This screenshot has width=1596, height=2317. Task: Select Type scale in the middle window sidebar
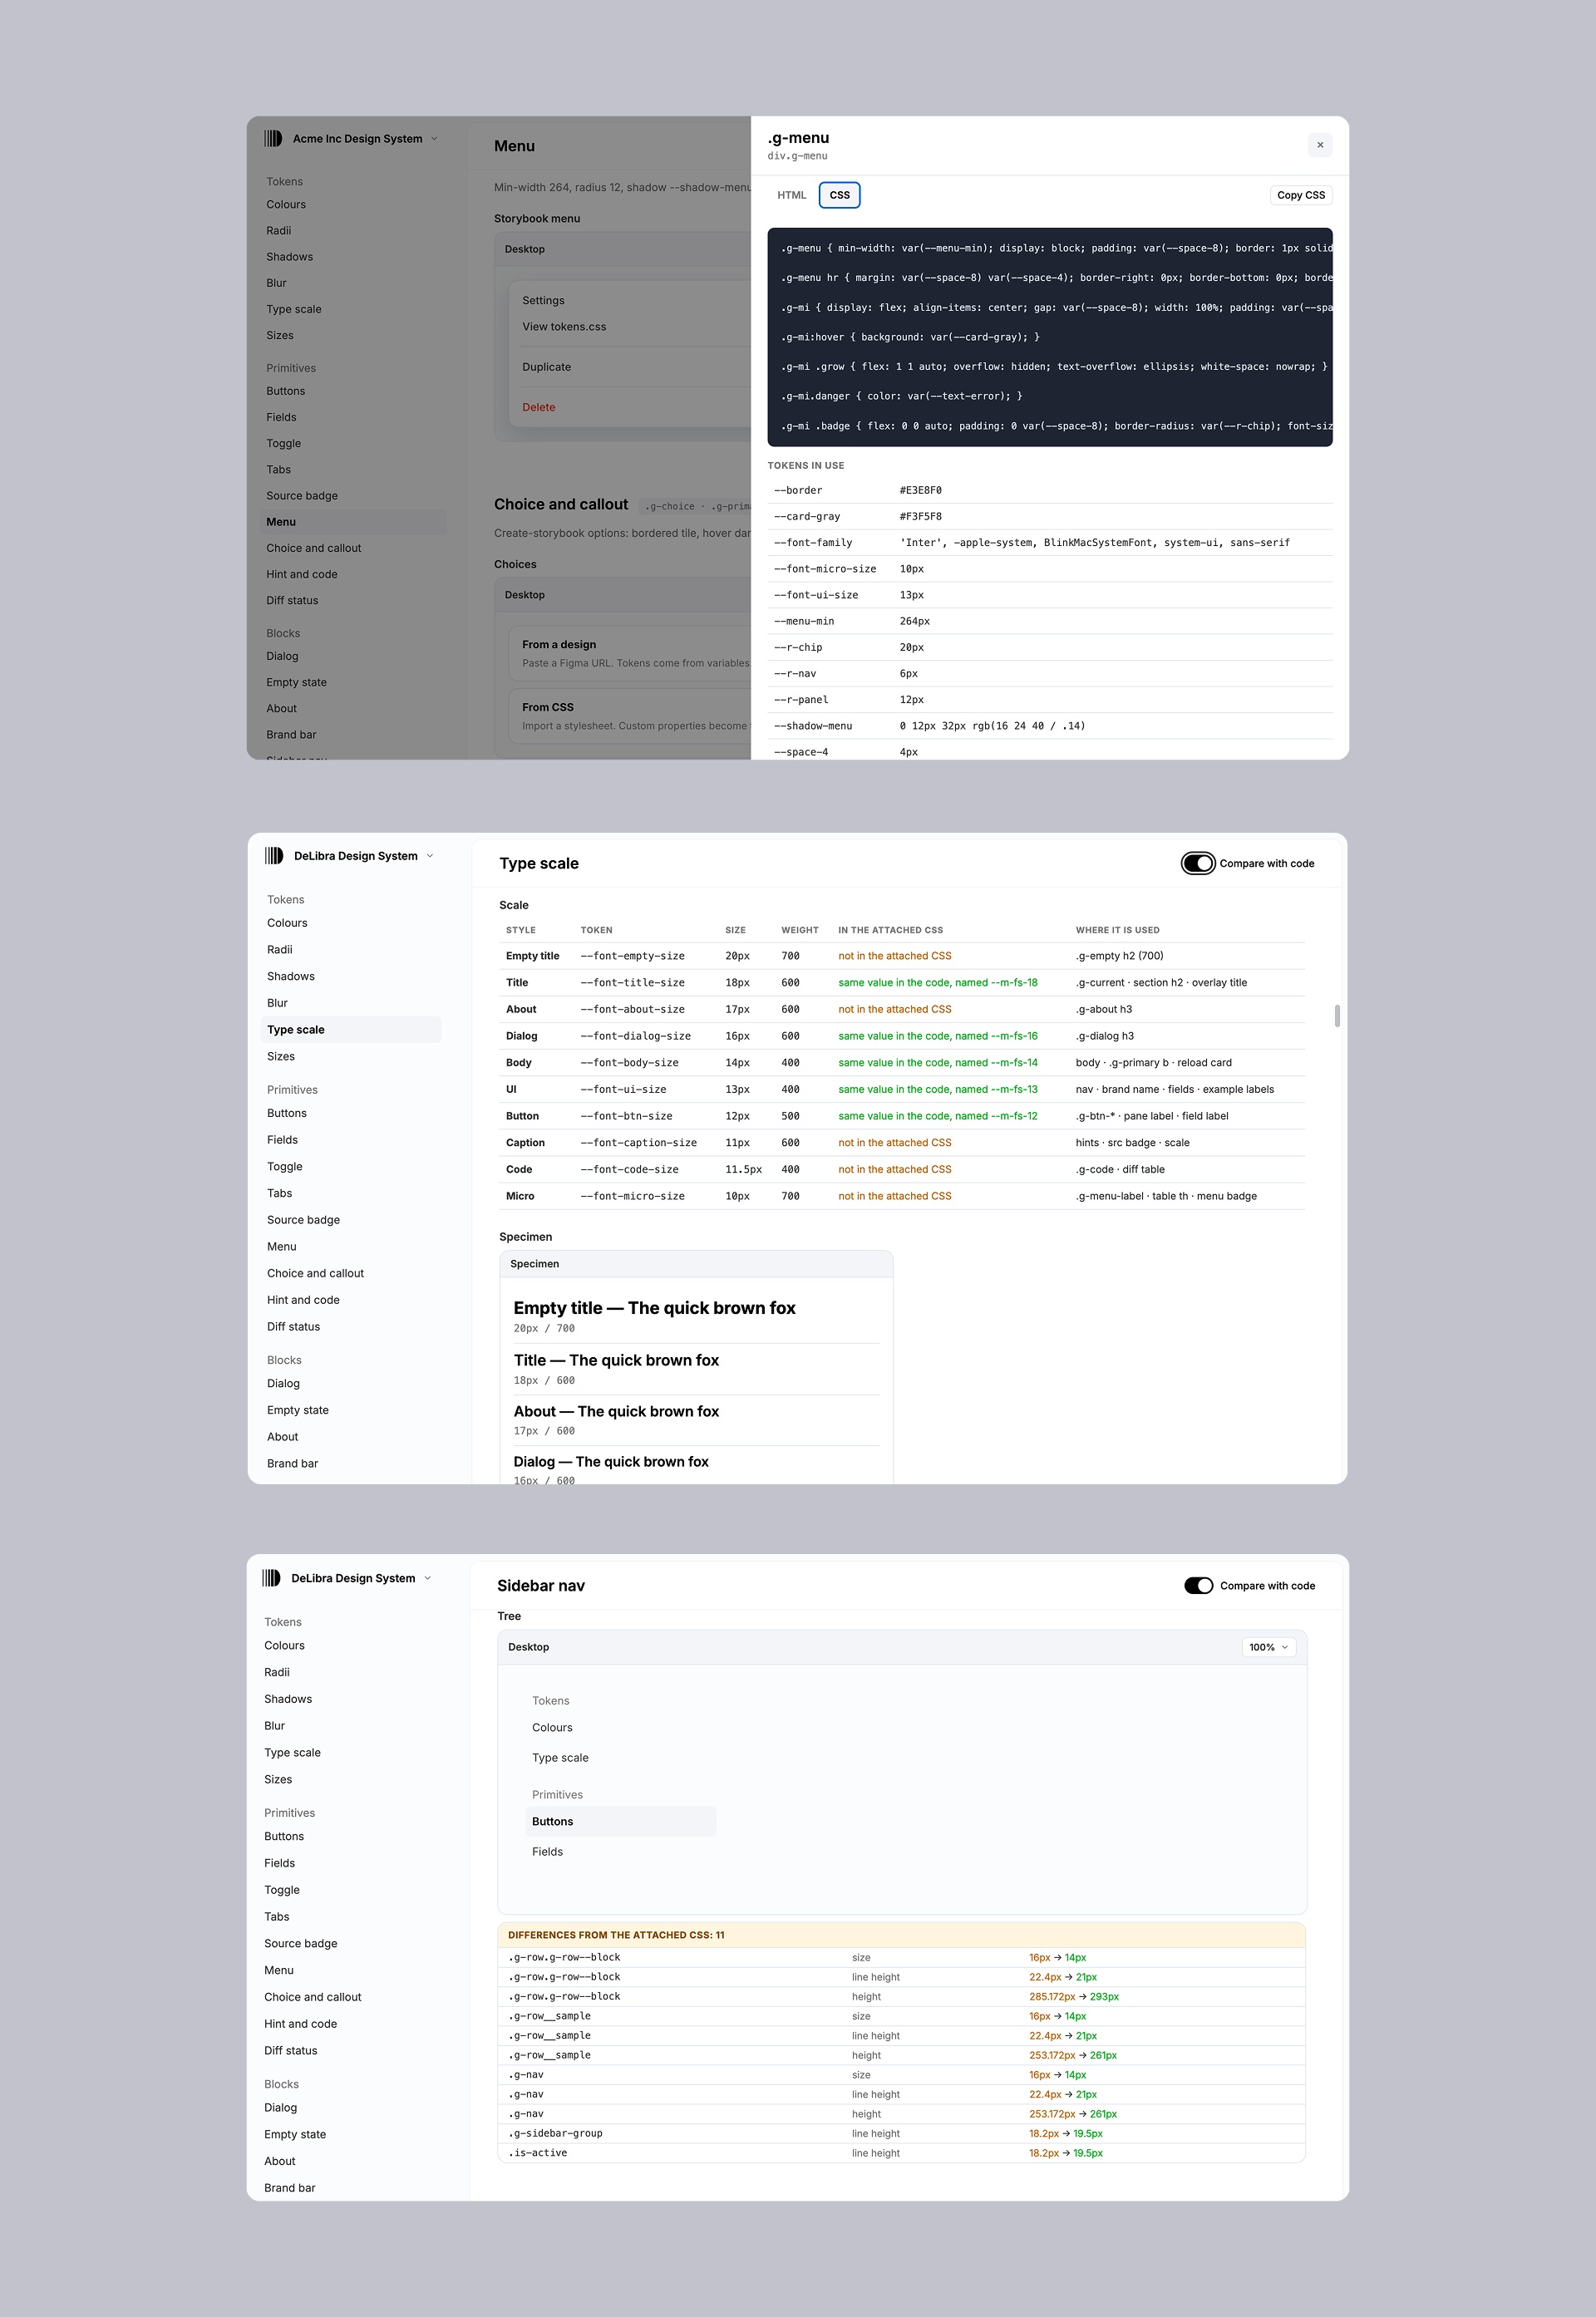click(x=351, y=1030)
